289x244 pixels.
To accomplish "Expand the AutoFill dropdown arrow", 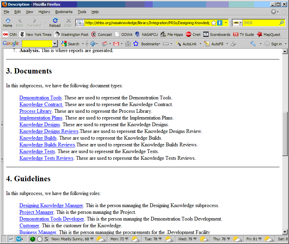I will [227, 44].
